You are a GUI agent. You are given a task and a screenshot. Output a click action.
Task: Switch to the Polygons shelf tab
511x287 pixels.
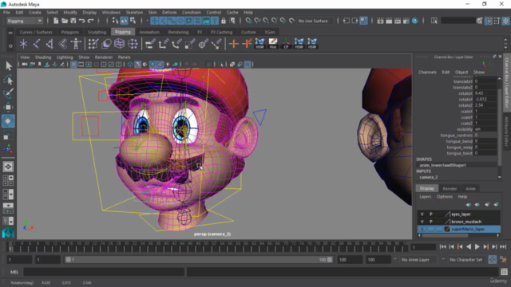[70, 32]
